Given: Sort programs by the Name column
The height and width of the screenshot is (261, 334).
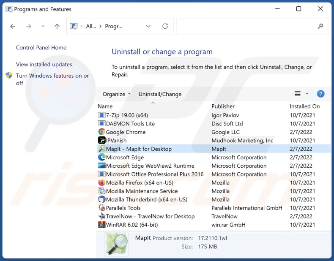Looking at the screenshot, I should pyautogui.click(x=105, y=106).
